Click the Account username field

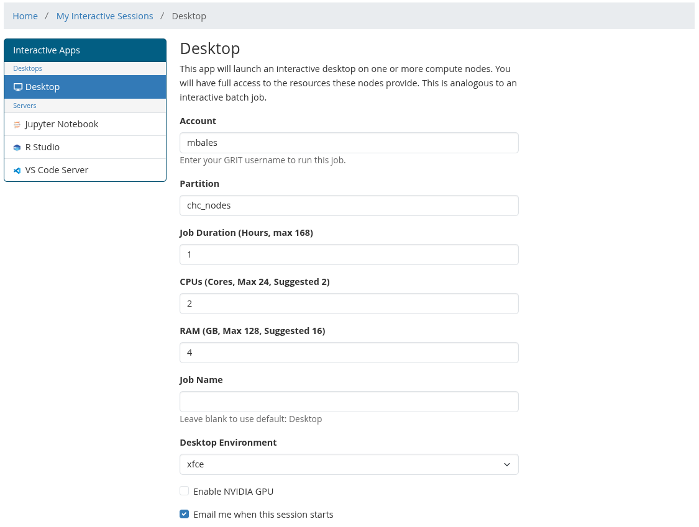pos(349,143)
